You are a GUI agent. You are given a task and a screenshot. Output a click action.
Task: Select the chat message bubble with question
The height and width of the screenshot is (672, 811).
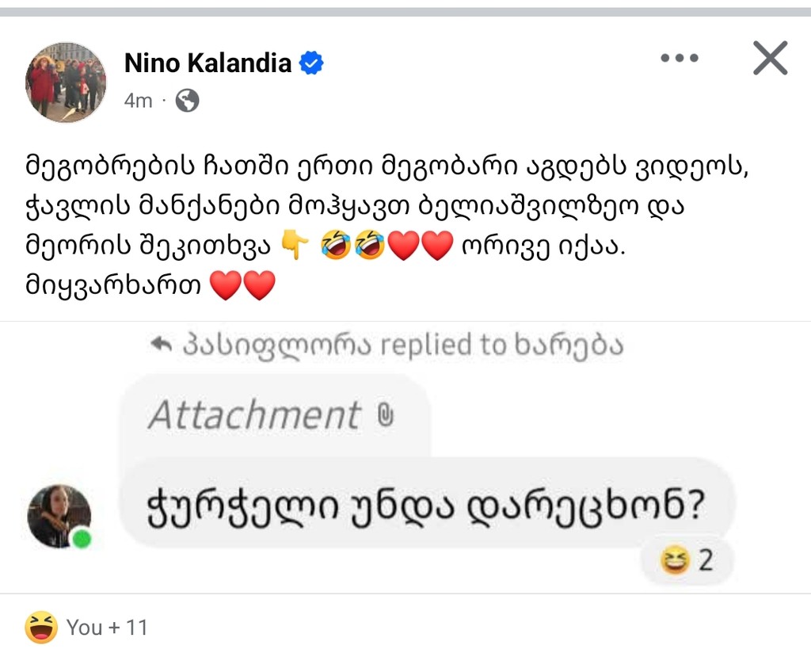pyautogui.click(x=428, y=504)
